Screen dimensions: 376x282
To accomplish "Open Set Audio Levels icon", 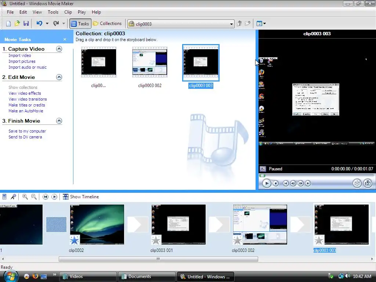I will click(x=4, y=197).
